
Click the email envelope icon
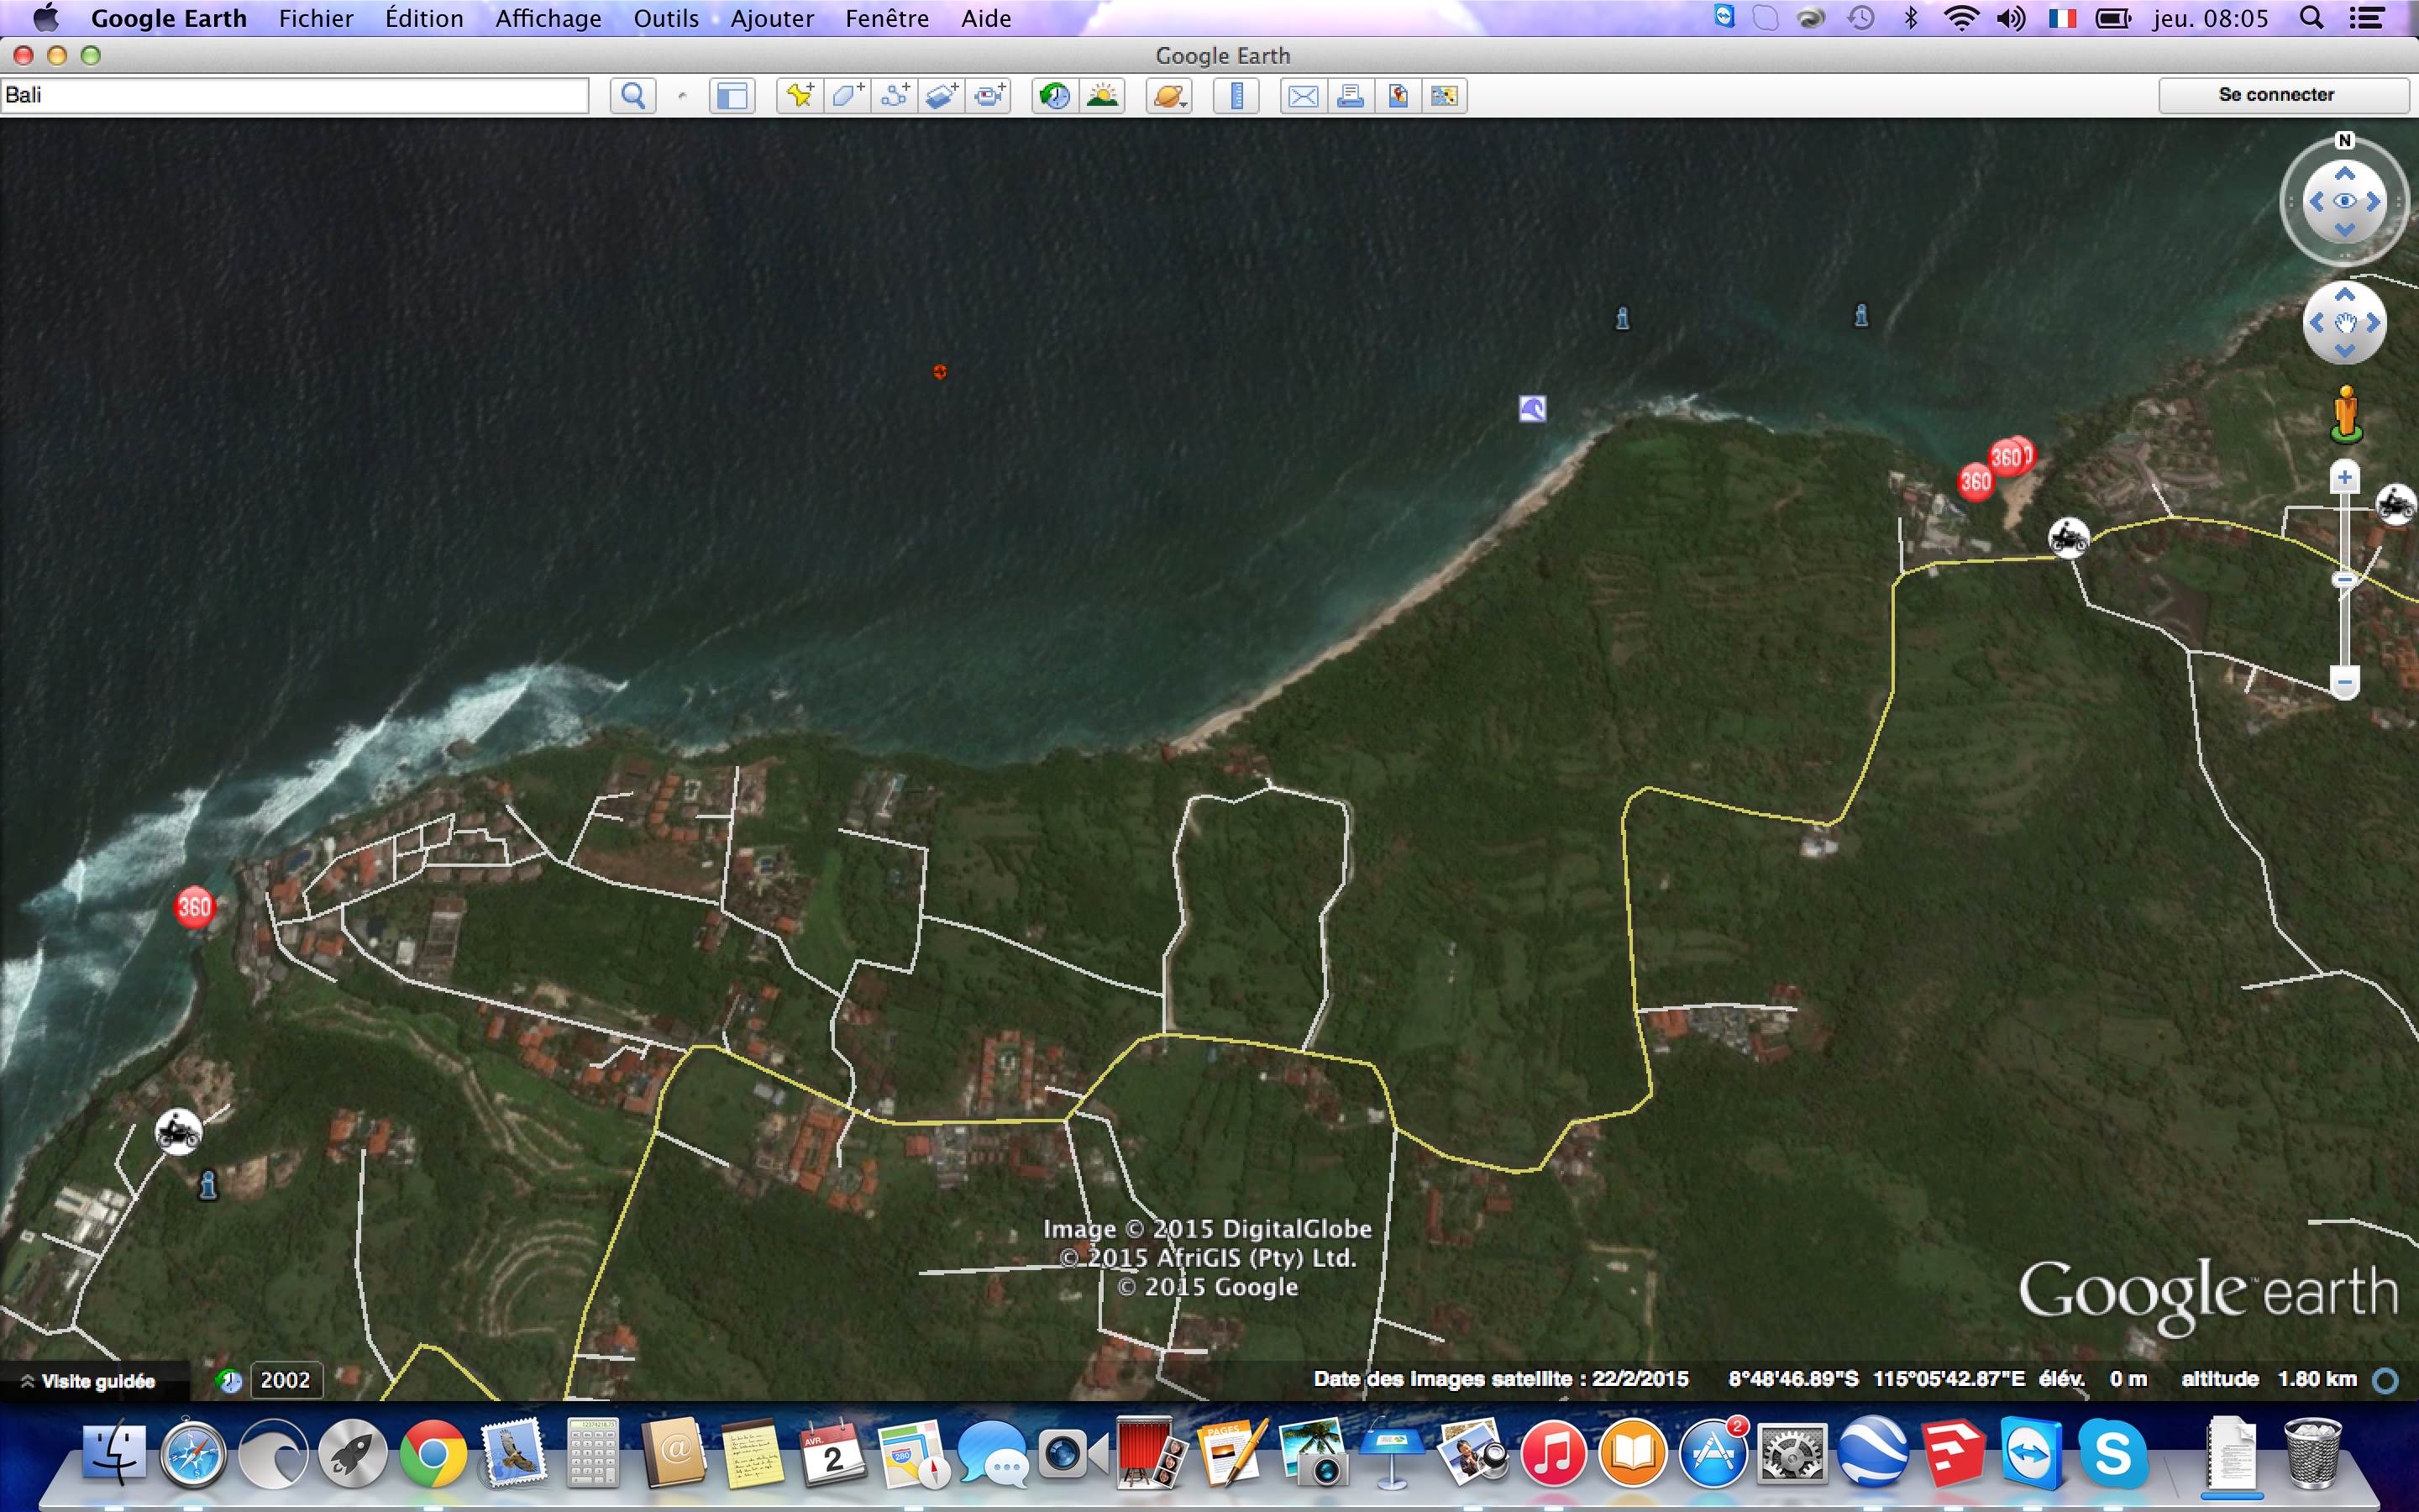pos(1303,96)
